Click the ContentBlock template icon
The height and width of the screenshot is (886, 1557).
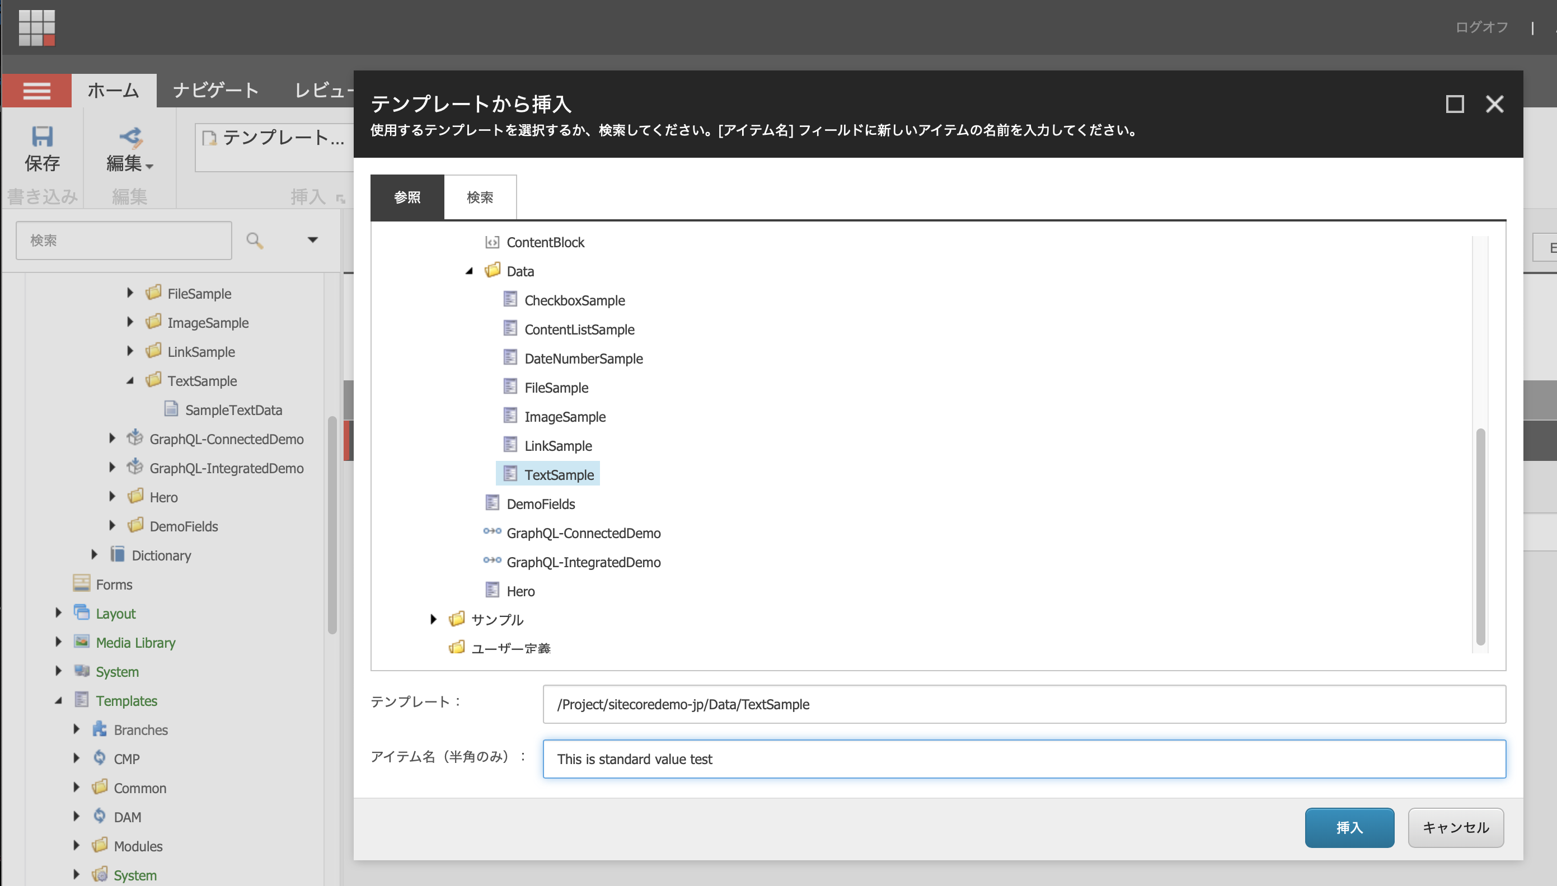pos(491,242)
